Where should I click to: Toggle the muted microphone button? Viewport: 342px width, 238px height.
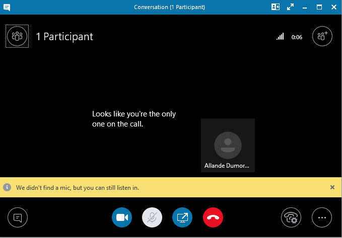pos(152,217)
